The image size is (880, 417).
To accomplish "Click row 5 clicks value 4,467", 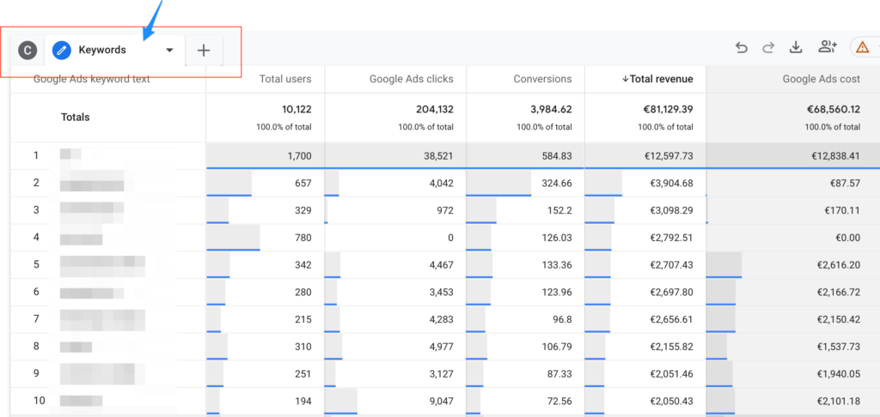I will click(x=441, y=264).
